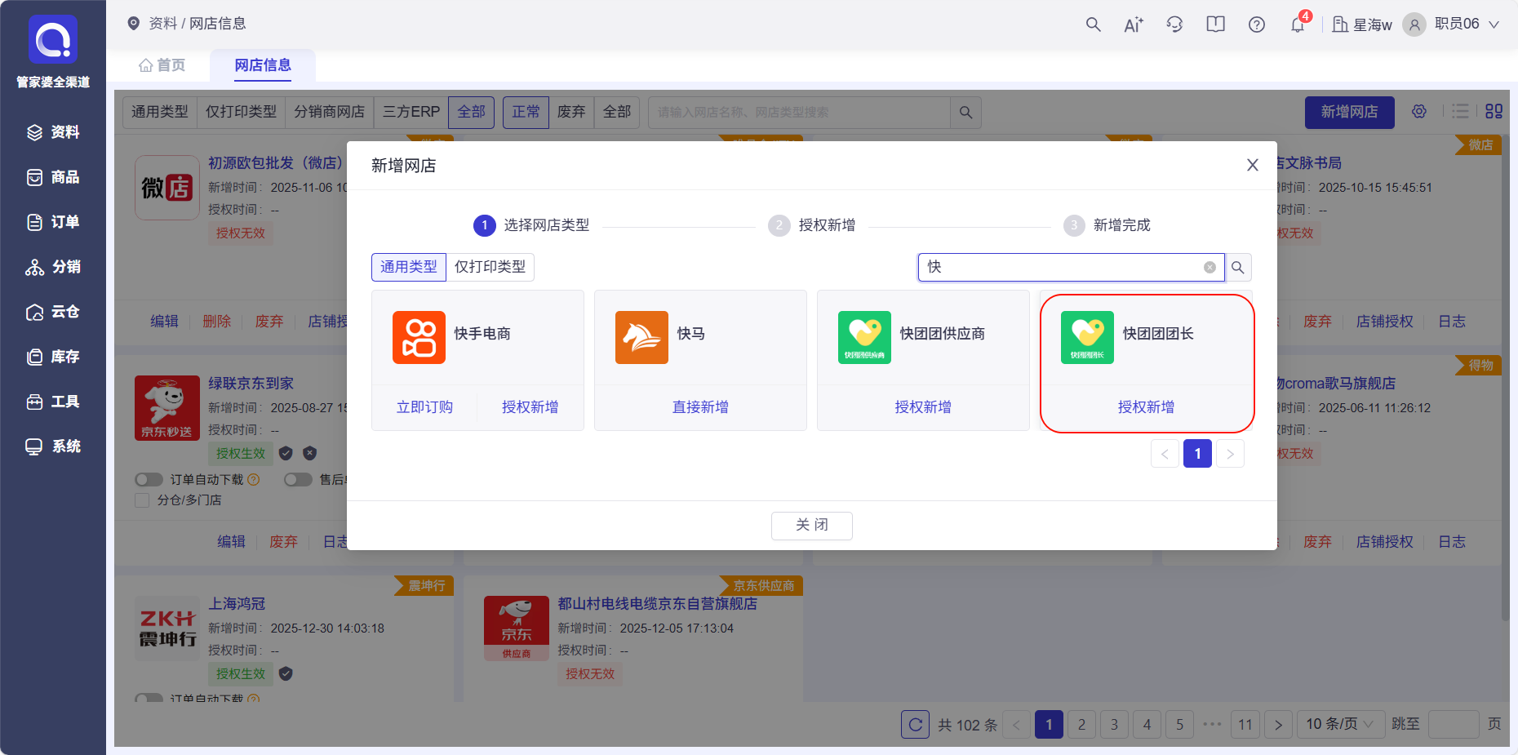1518x755 pixels.
Task: Open the AI assistant icon
Action: [x=1134, y=24]
